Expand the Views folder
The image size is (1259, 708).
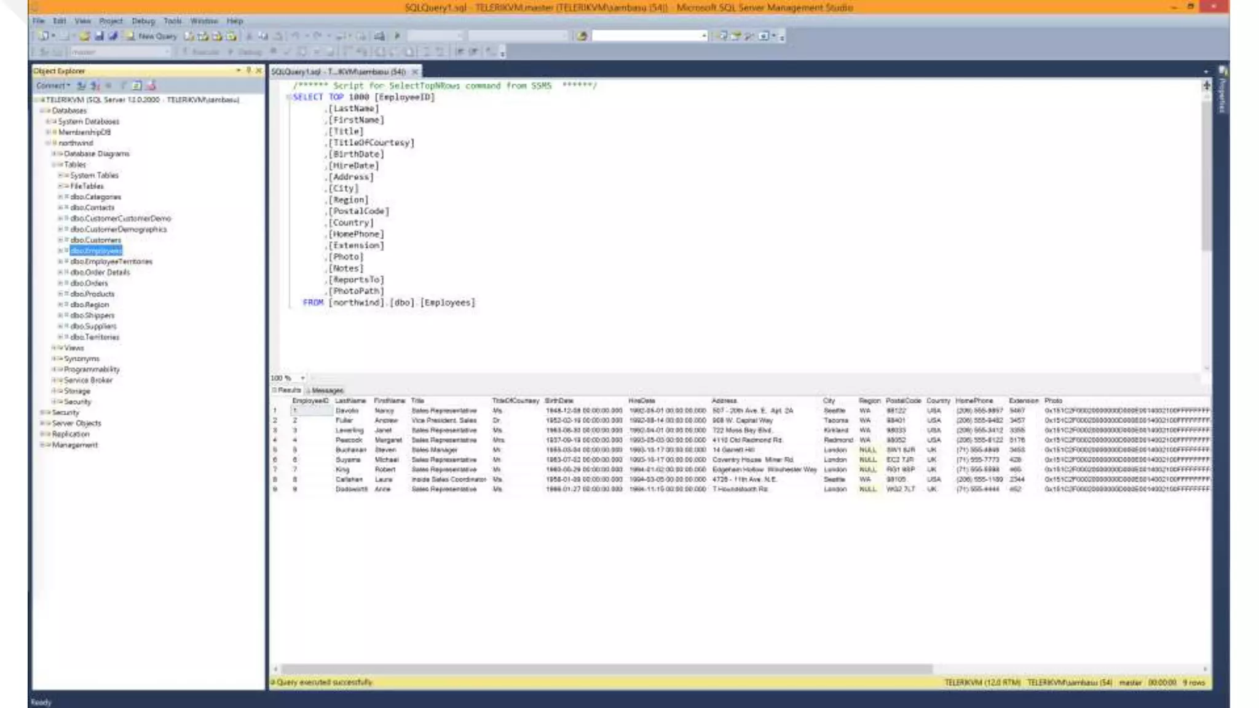[54, 348]
